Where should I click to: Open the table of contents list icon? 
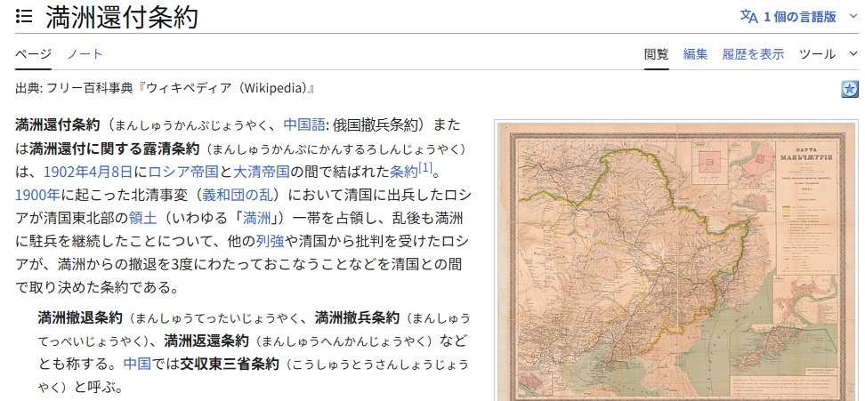coord(24,17)
